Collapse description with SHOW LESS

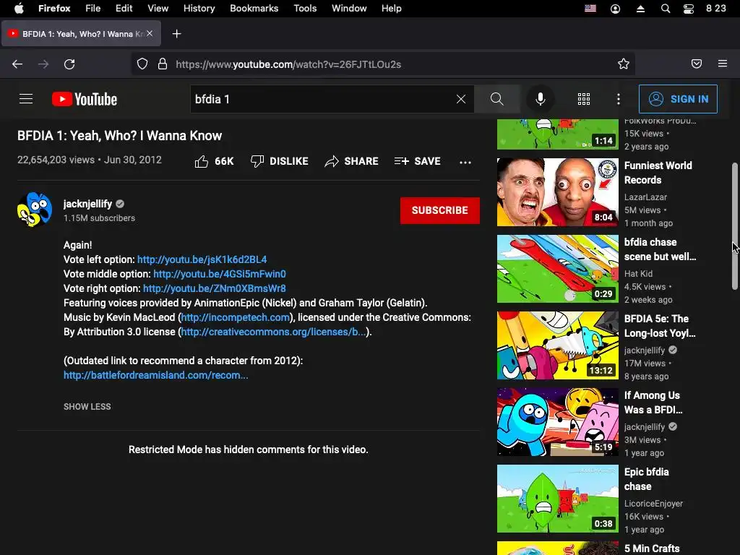coord(87,407)
